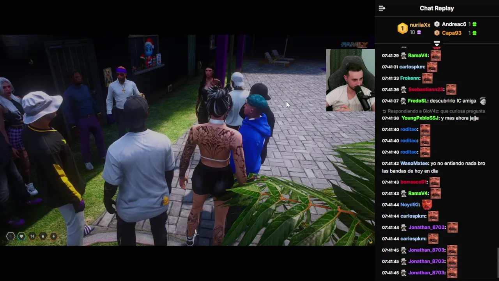The height and width of the screenshot is (281, 499).
Task: Open Noyd92's user card
Action: (x=410, y=205)
